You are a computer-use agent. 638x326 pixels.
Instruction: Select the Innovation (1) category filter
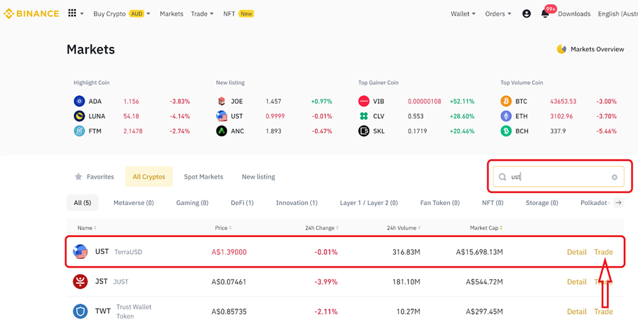(x=297, y=202)
